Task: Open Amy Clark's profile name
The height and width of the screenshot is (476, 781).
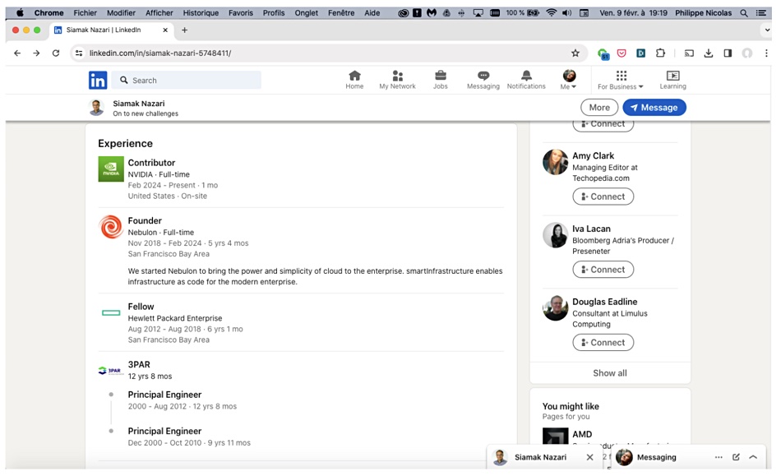Action: pyautogui.click(x=593, y=156)
